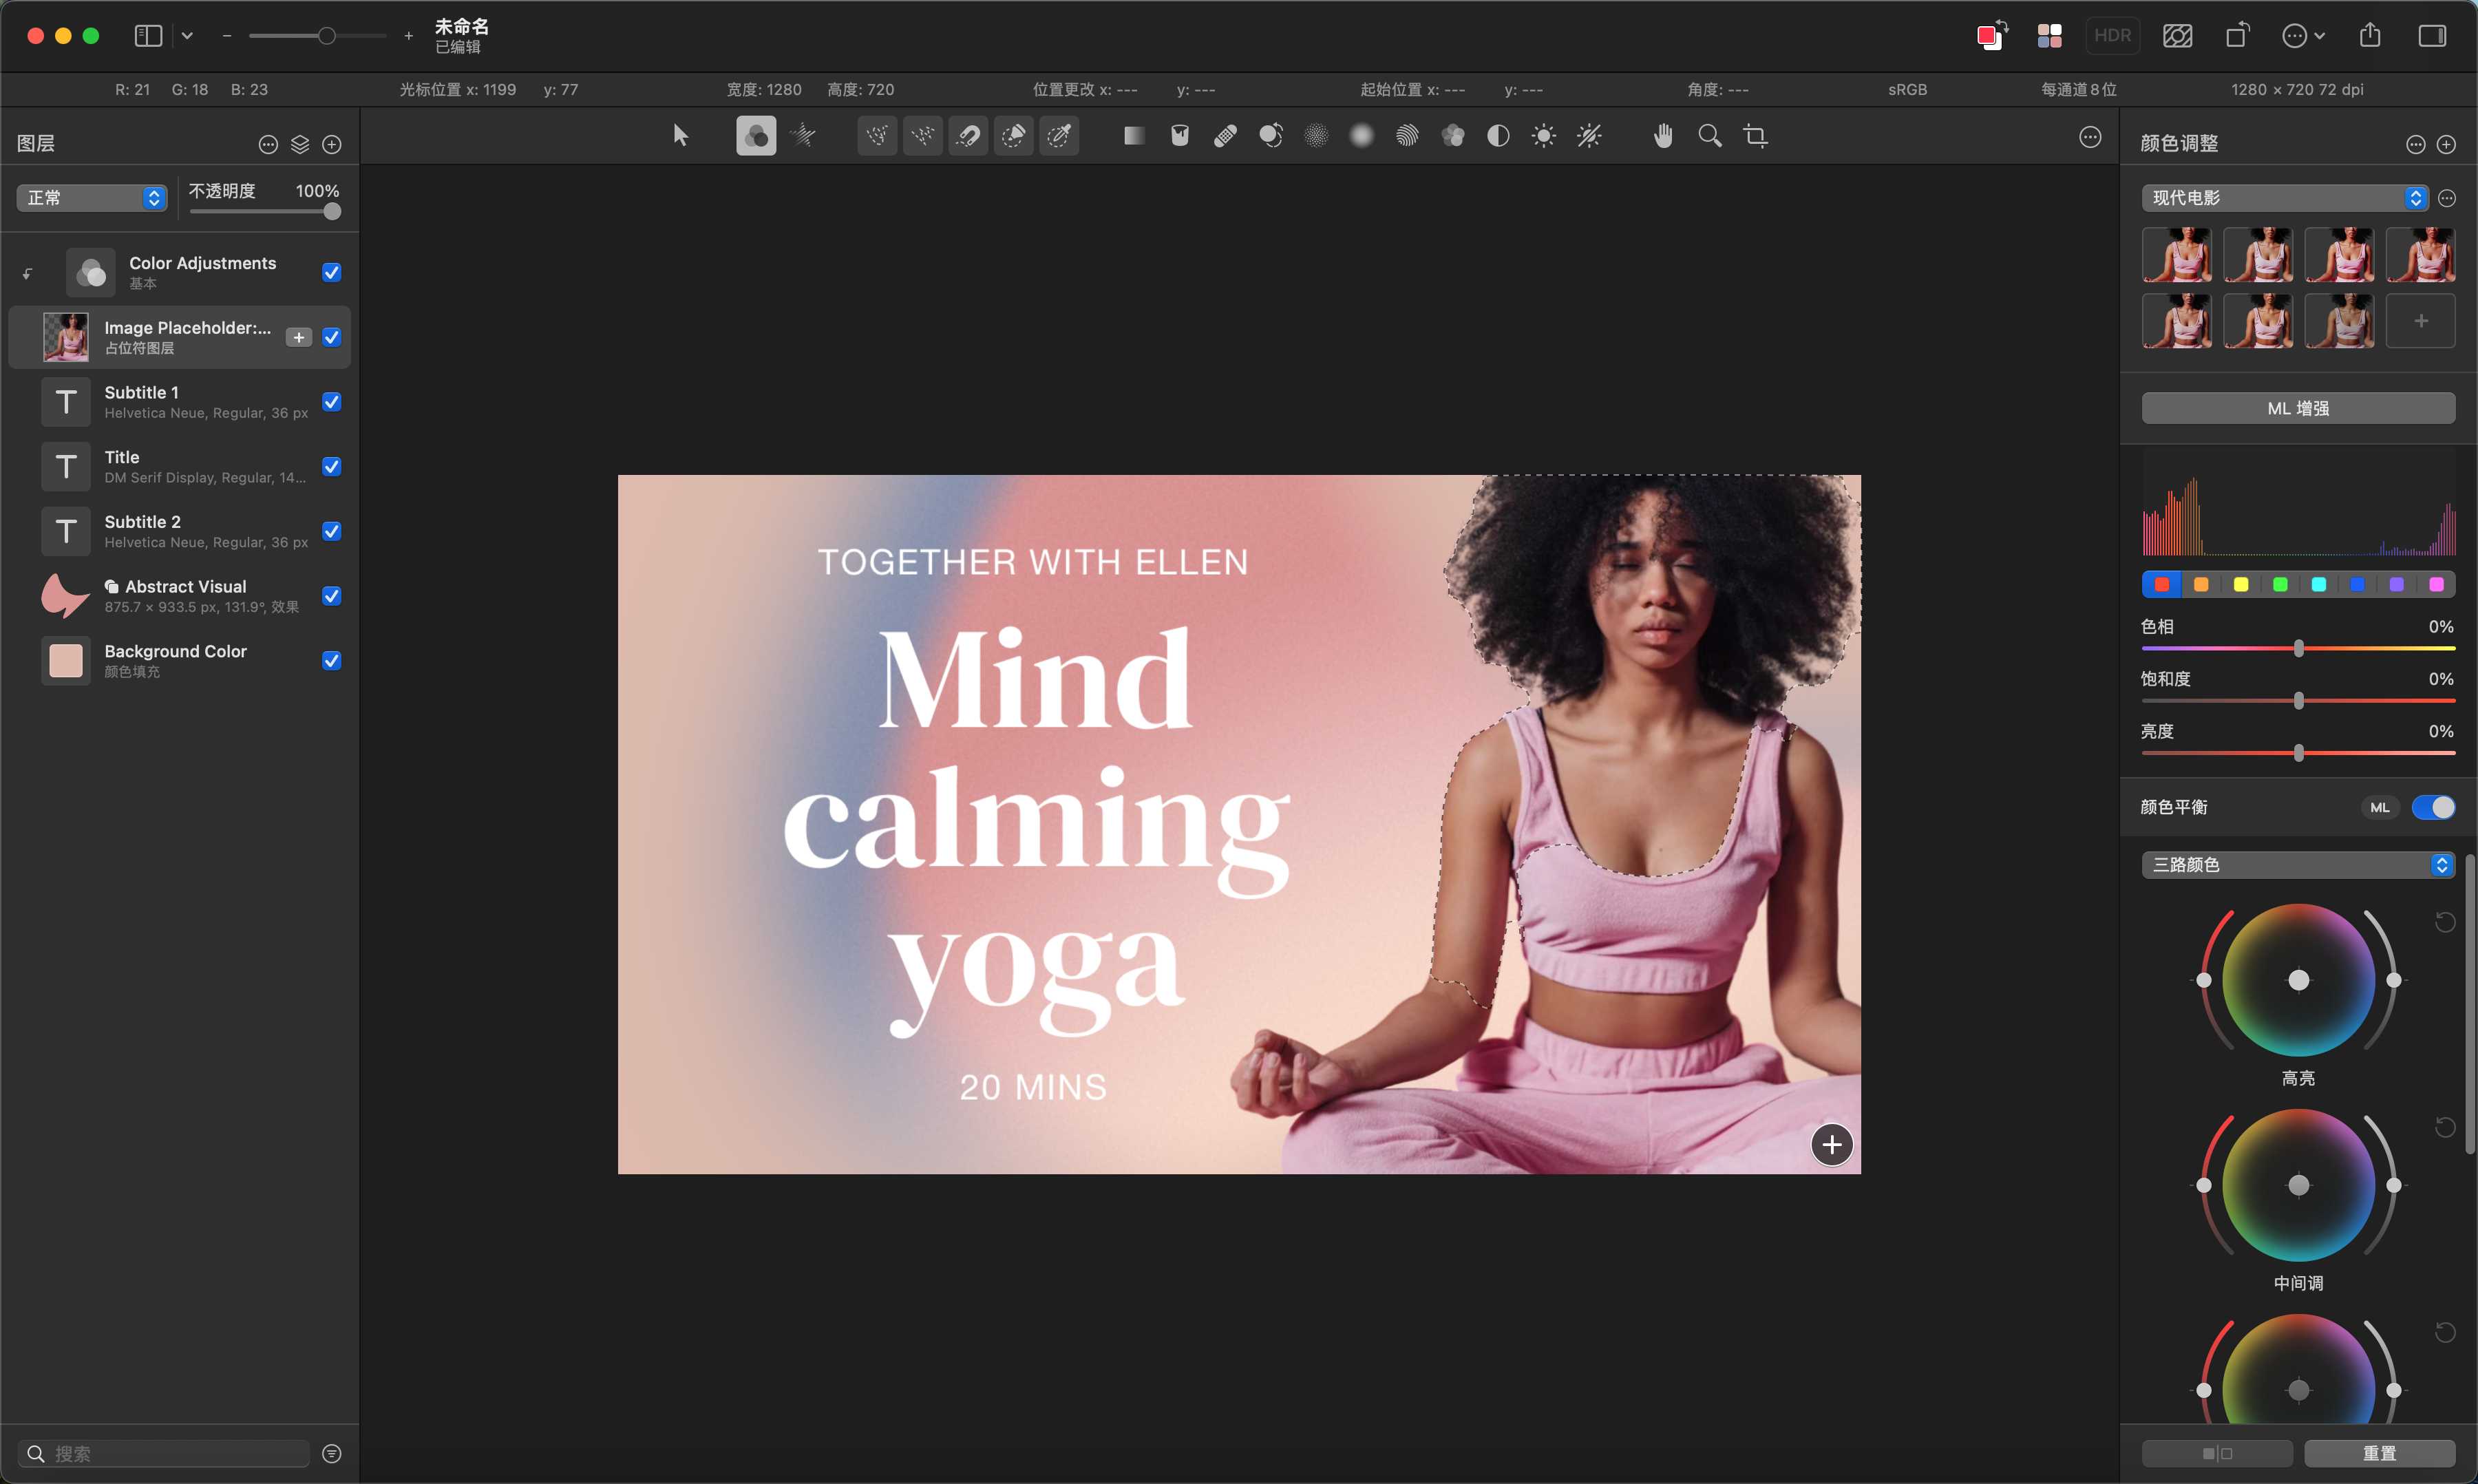
Task: Click the plus button on the canvas image
Action: pos(1831,1145)
